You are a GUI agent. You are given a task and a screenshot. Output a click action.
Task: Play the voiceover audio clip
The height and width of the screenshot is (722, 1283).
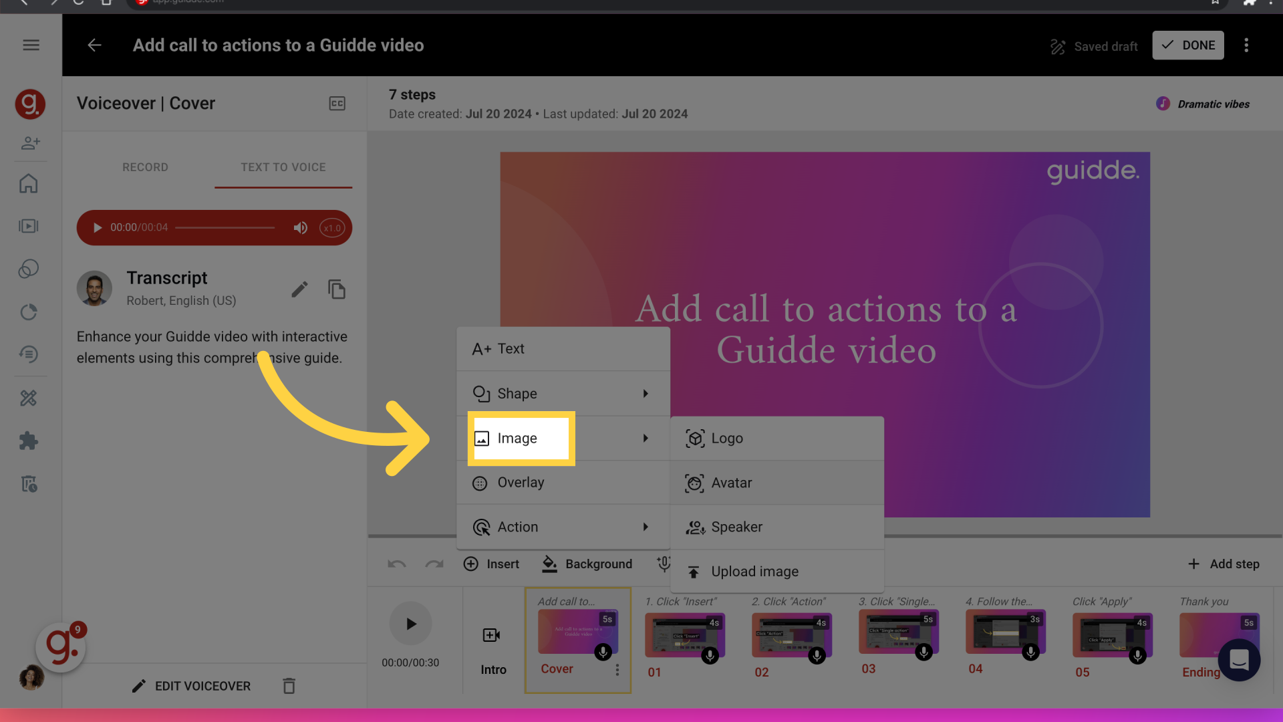pos(97,227)
